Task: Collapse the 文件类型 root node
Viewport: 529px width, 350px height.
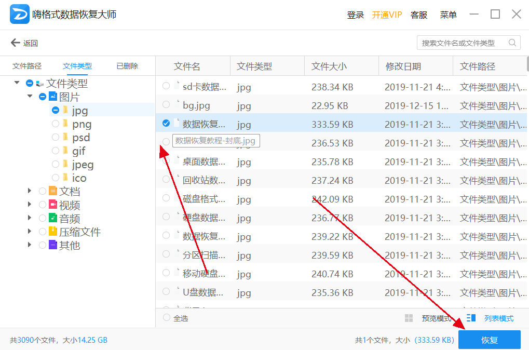Action: (x=17, y=83)
